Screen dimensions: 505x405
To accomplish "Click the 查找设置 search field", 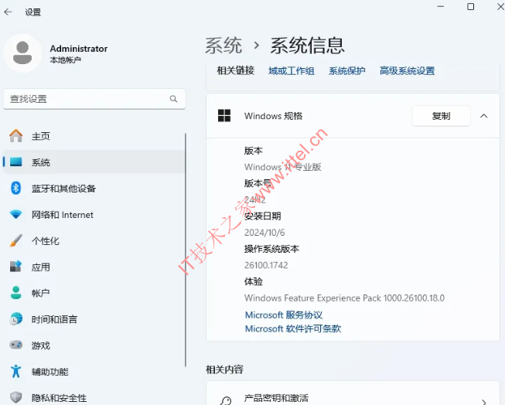I will 94,99.
